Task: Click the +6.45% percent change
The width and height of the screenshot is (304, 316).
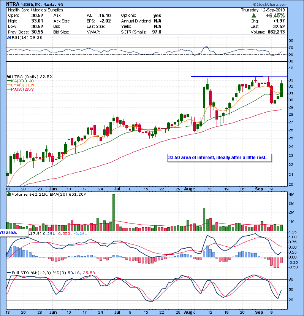Action: 275,16
